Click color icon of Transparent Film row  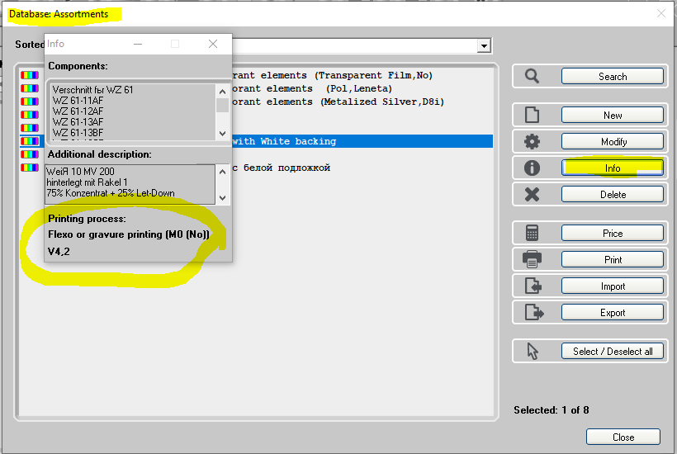pos(30,75)
